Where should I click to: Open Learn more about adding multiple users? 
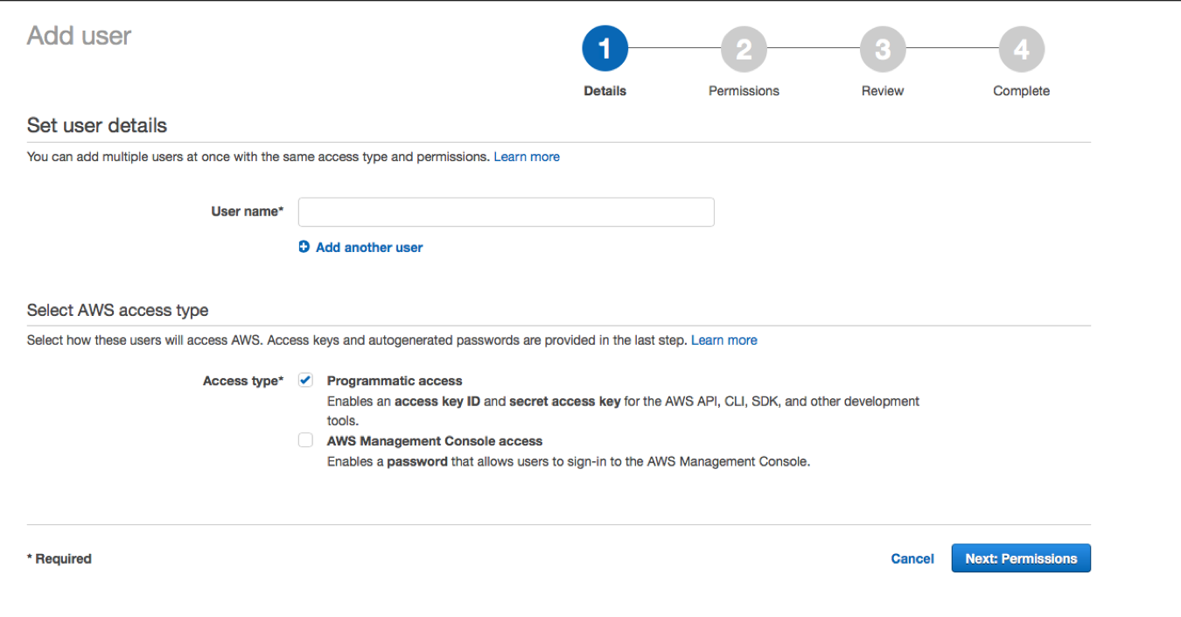pyautogui.click(x=527, y=156)
